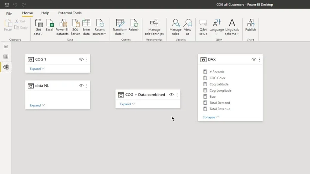Toggle visibility of DAX table
The height and width of the screenshot is (174, 310).
254,60
